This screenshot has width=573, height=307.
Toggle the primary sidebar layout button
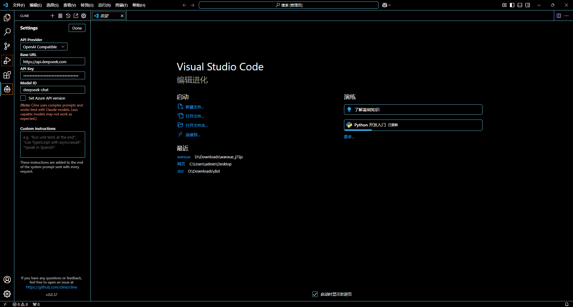[512, 5]
